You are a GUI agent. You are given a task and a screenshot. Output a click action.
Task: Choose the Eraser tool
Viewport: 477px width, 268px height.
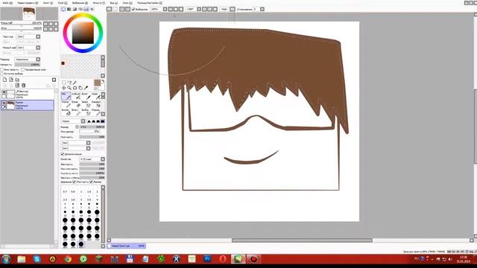tap(76, 104)
